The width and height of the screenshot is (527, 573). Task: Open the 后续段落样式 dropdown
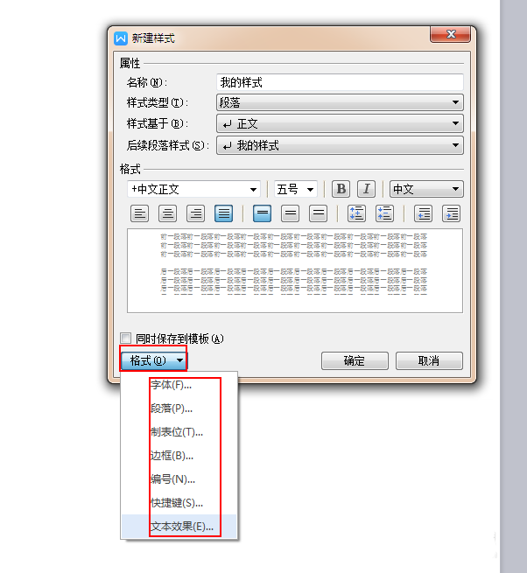[340, 145]
